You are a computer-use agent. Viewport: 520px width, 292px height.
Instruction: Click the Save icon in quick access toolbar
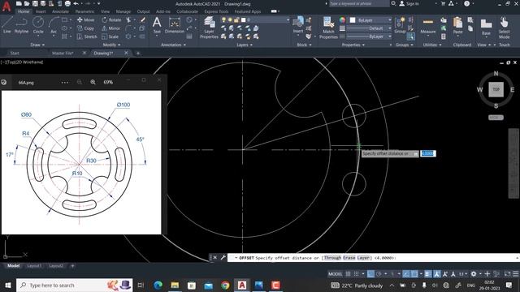(x=35, y=3)
